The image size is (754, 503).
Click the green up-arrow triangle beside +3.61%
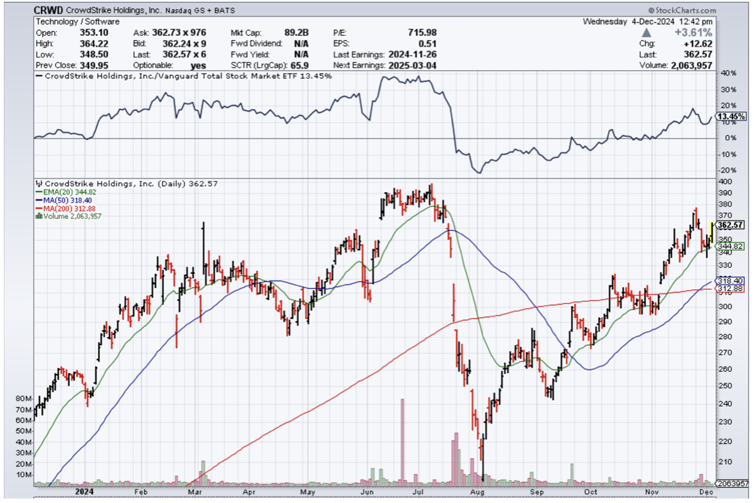tap(646, 33)
